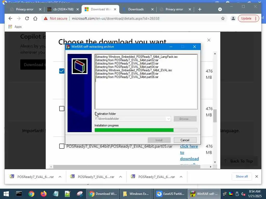Uncheck the checked download checkbox

(62, 71)
